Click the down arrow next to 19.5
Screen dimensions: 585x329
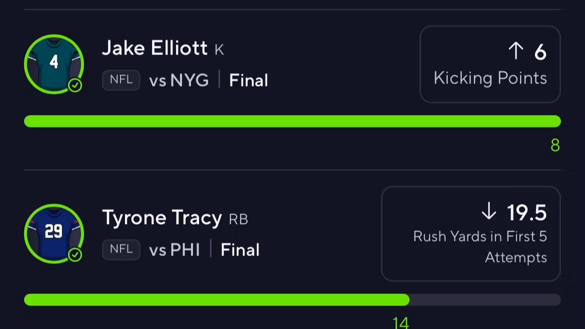point(488,212)
